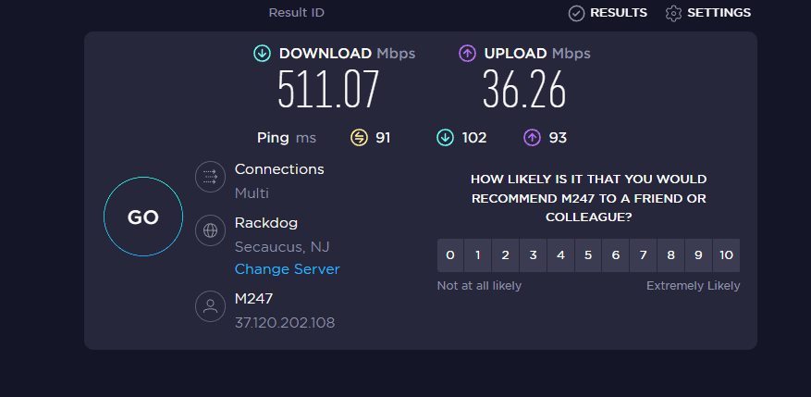
Task: Click the download ping icon beside 102
Action: (x=446, y=138)
